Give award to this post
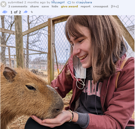The width and height of the screenshot is (135, 129). tap(69, 7)
